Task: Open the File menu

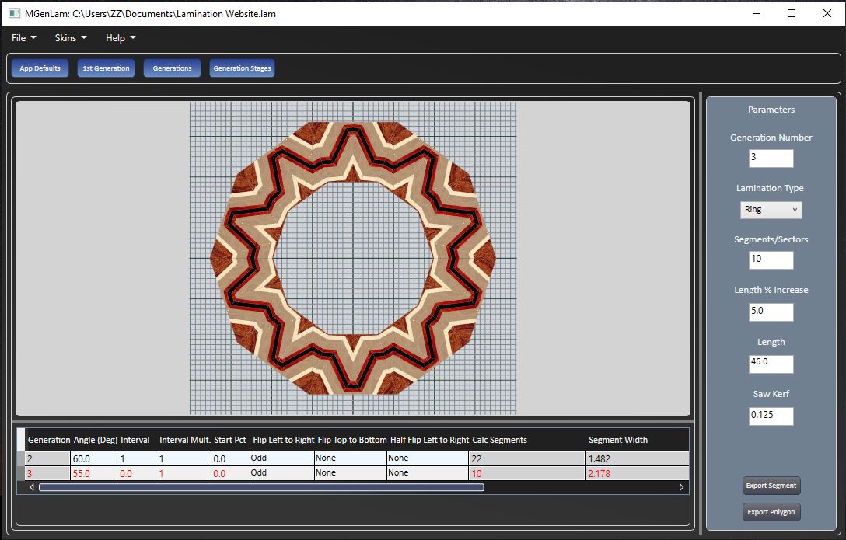Action: (x=23, y=38)
